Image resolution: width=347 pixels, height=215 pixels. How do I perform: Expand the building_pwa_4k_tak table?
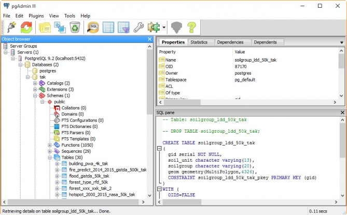[x=57, y=164]
